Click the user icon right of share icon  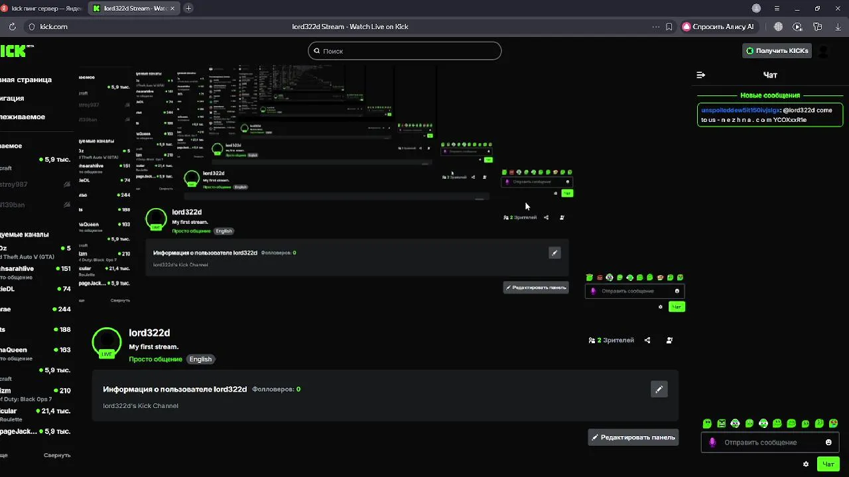pyautogui.click(x=669, y=341)
